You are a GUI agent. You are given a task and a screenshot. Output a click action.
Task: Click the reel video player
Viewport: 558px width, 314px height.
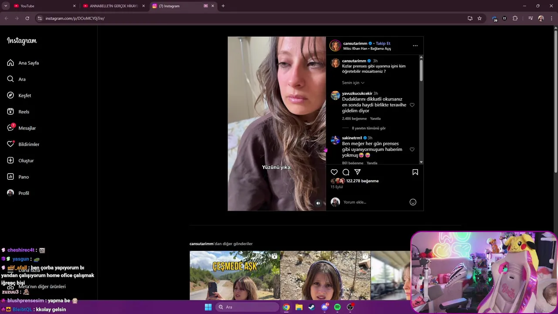277,124
